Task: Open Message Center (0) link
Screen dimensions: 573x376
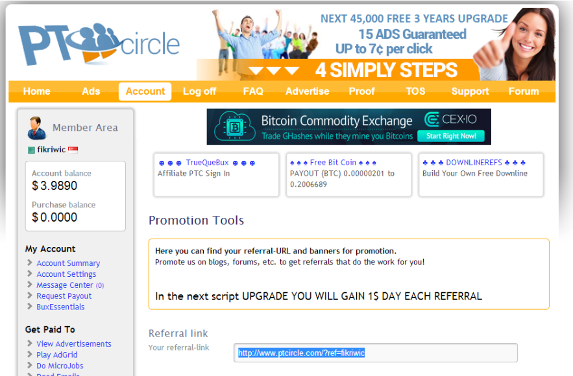Action: pyautogui.click(x=70, y=285)
